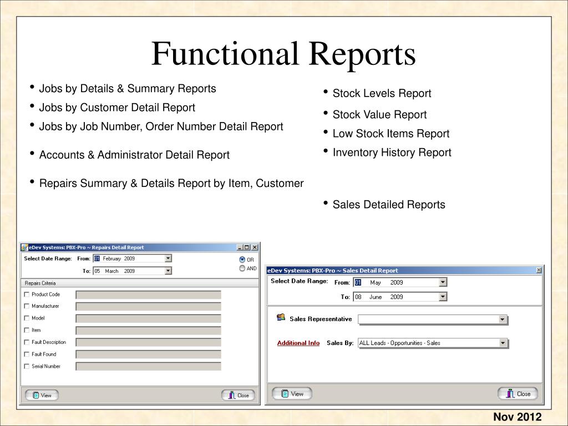Tick the Model checkbox
This screenshot has height=426, width=568.
(x=27, y=318)
